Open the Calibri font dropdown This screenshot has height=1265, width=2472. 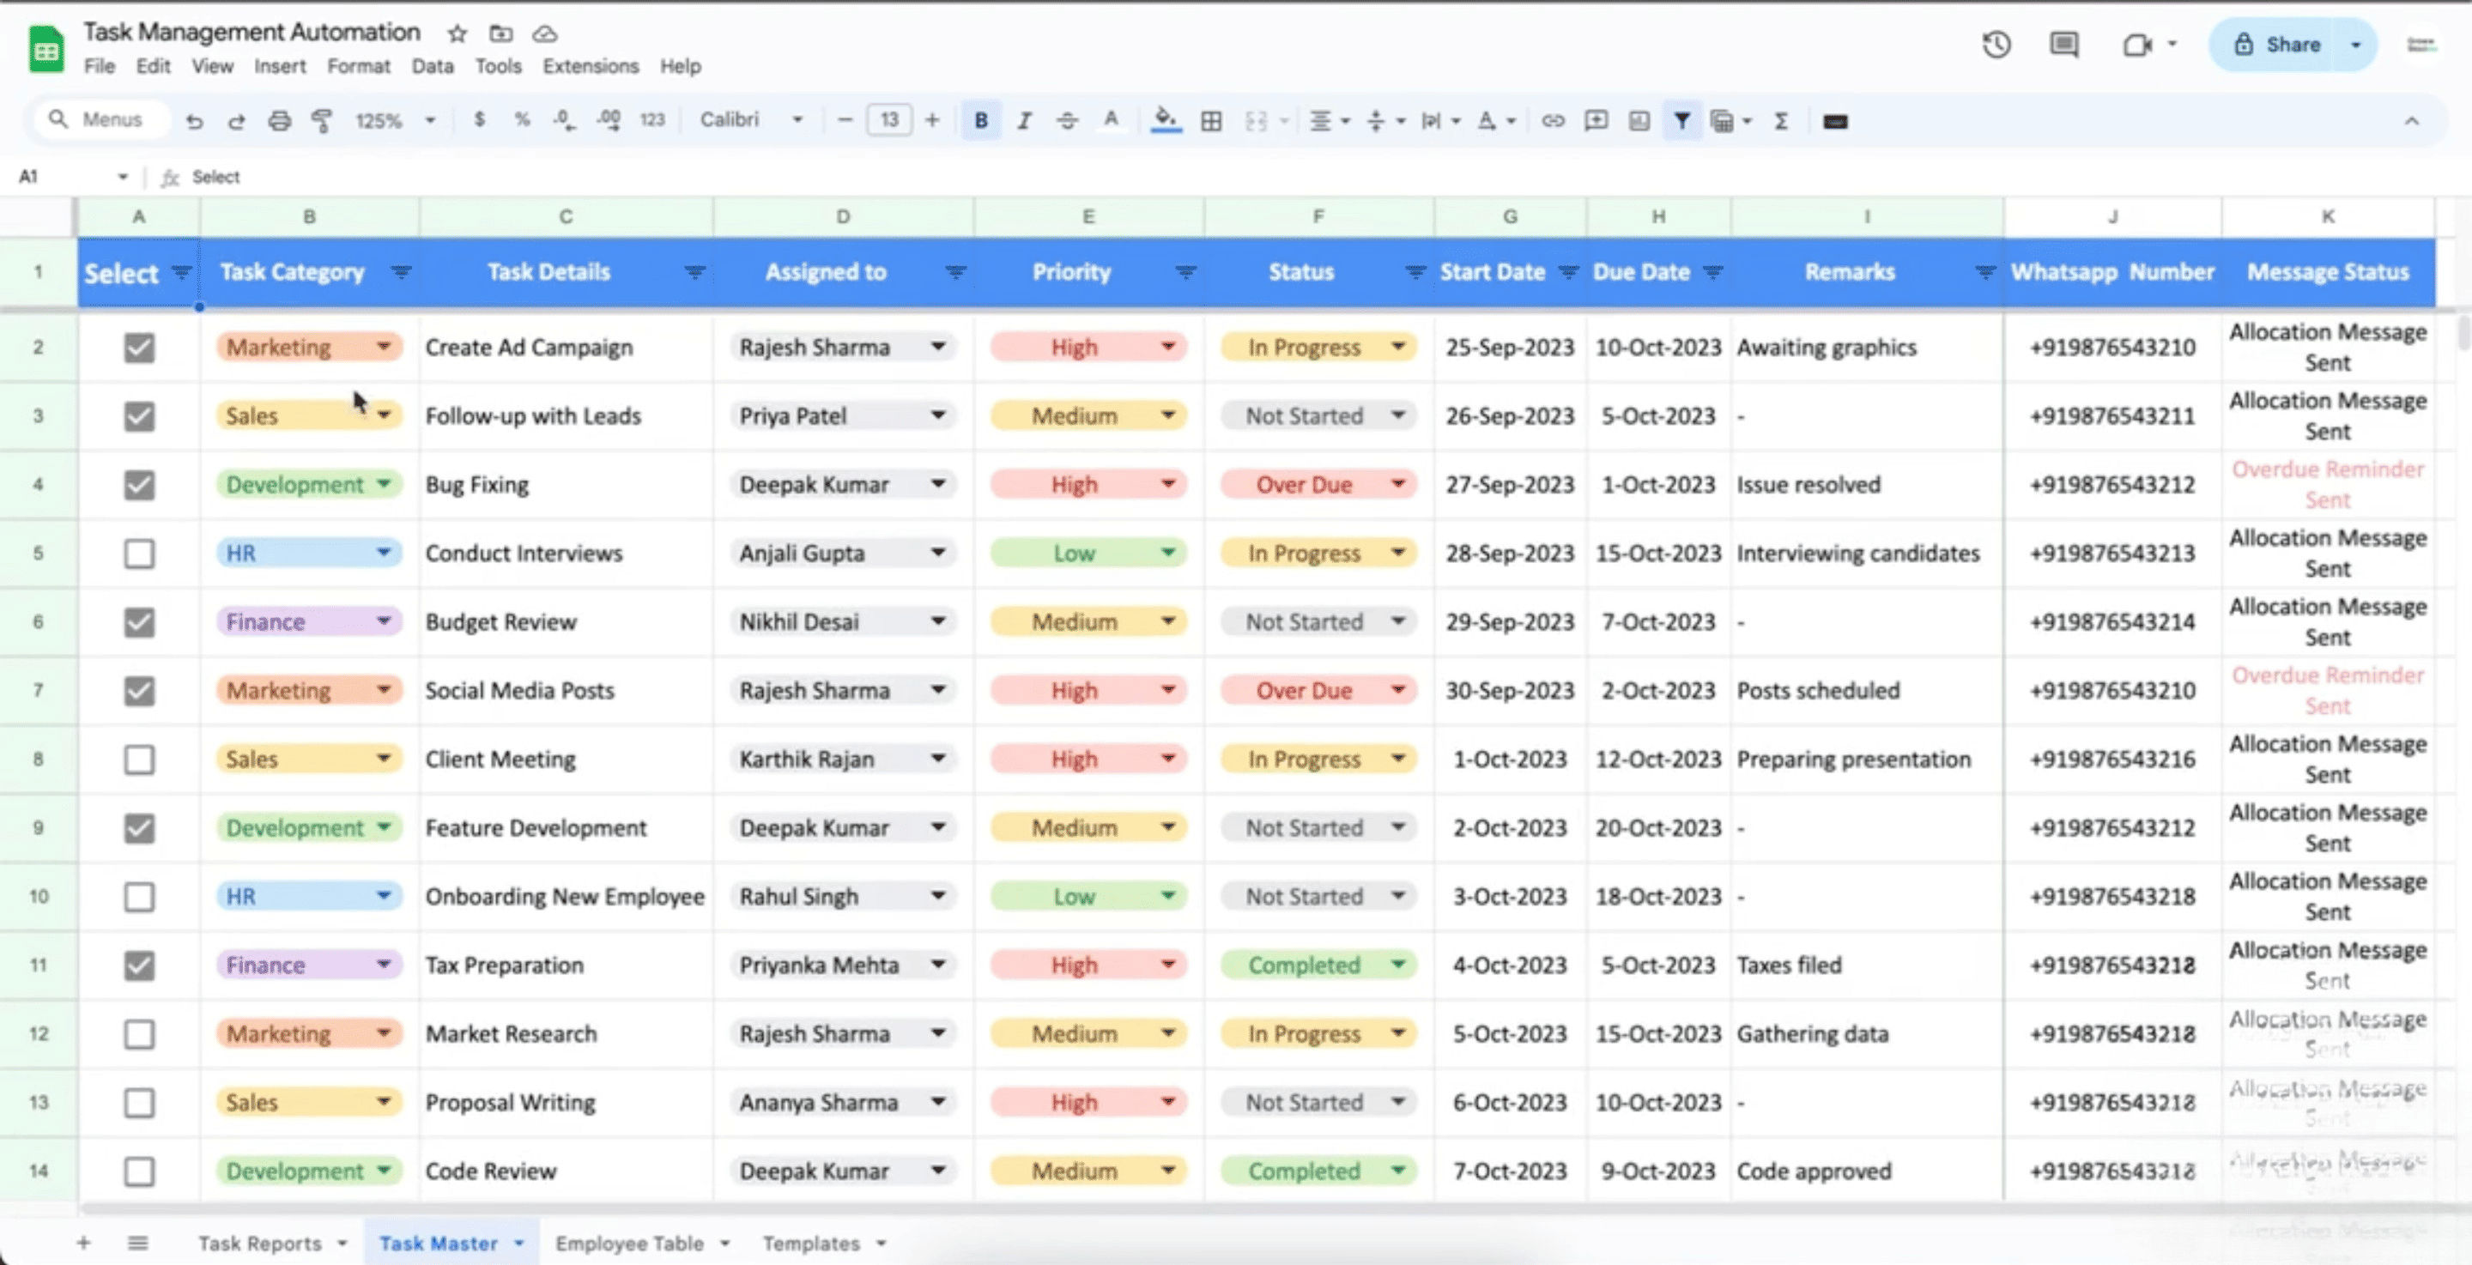point(750,120)
